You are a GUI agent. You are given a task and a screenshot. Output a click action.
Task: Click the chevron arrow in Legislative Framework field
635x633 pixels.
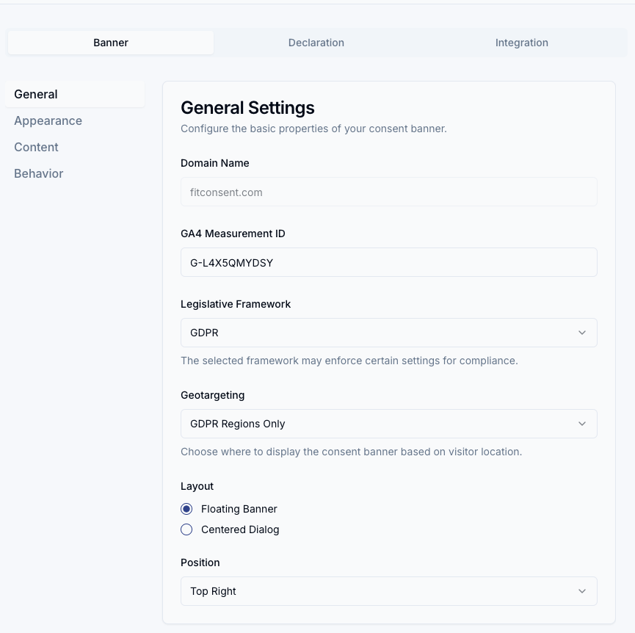582,333
